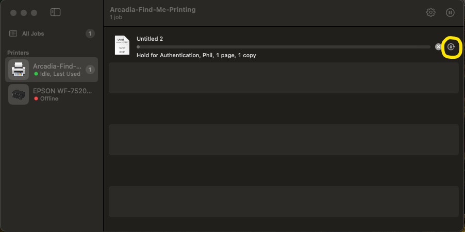Screen dimensions: 465x232
Task: Click the authenticate refresh icon for Untitled 2
Action: click(451, 47)
